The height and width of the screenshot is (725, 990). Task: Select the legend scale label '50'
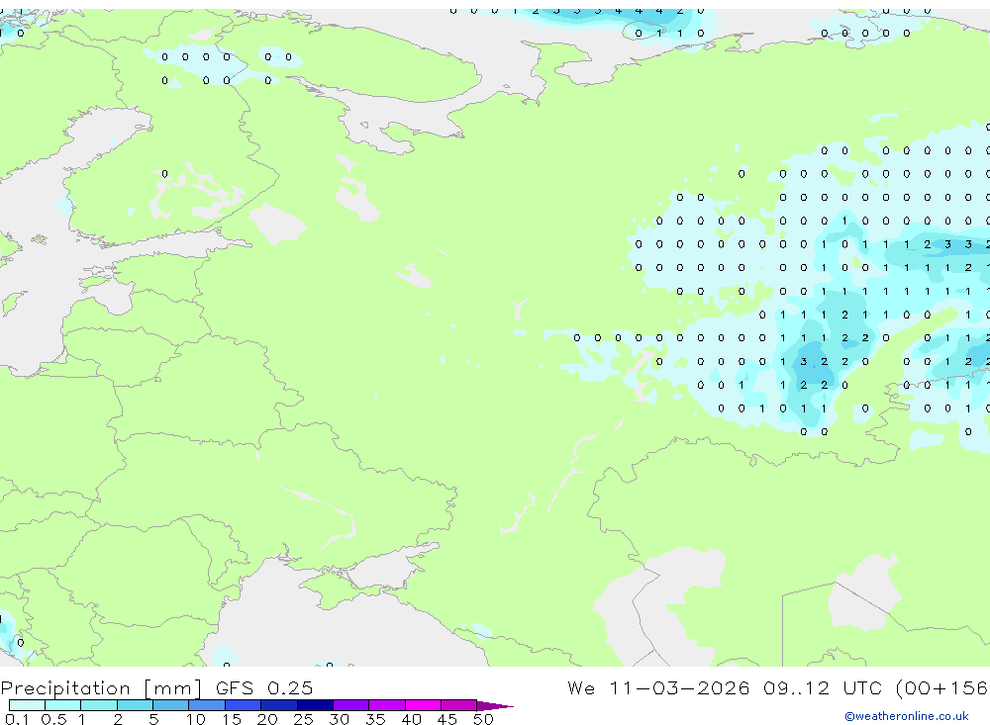(483, 719)
